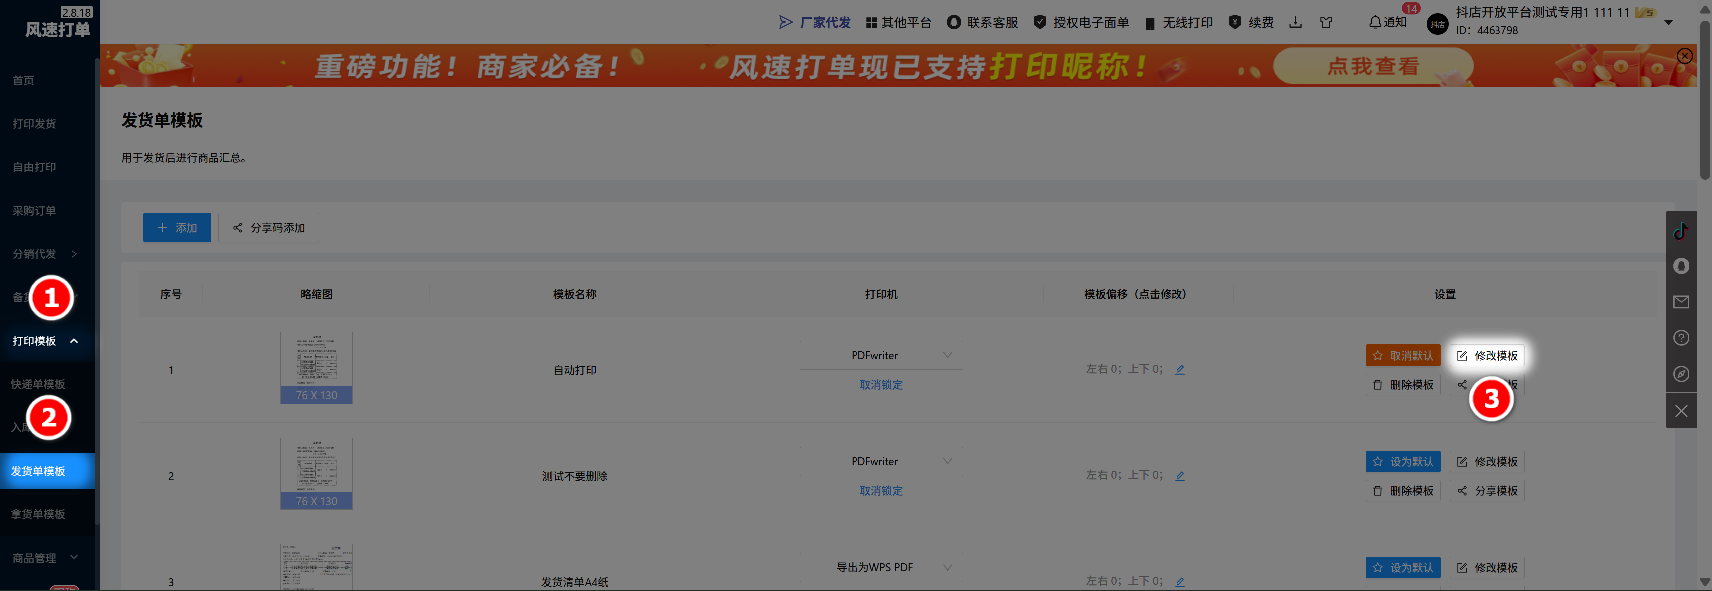Click 取消锁定 for 自动打印 row
The image size is (1712, 591).
(880, 385)
